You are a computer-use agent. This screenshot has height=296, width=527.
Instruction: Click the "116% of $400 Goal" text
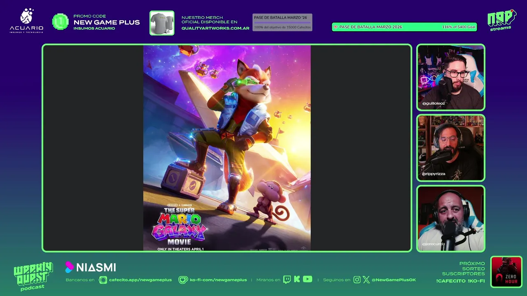[x=459, y=27]
